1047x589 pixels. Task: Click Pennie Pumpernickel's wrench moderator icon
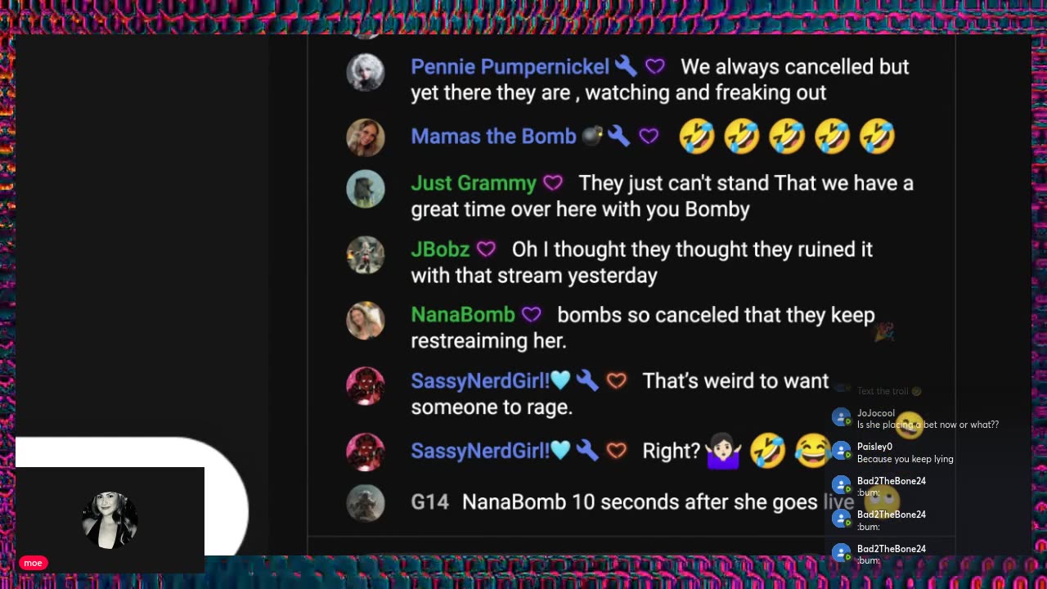click(626, 66)
